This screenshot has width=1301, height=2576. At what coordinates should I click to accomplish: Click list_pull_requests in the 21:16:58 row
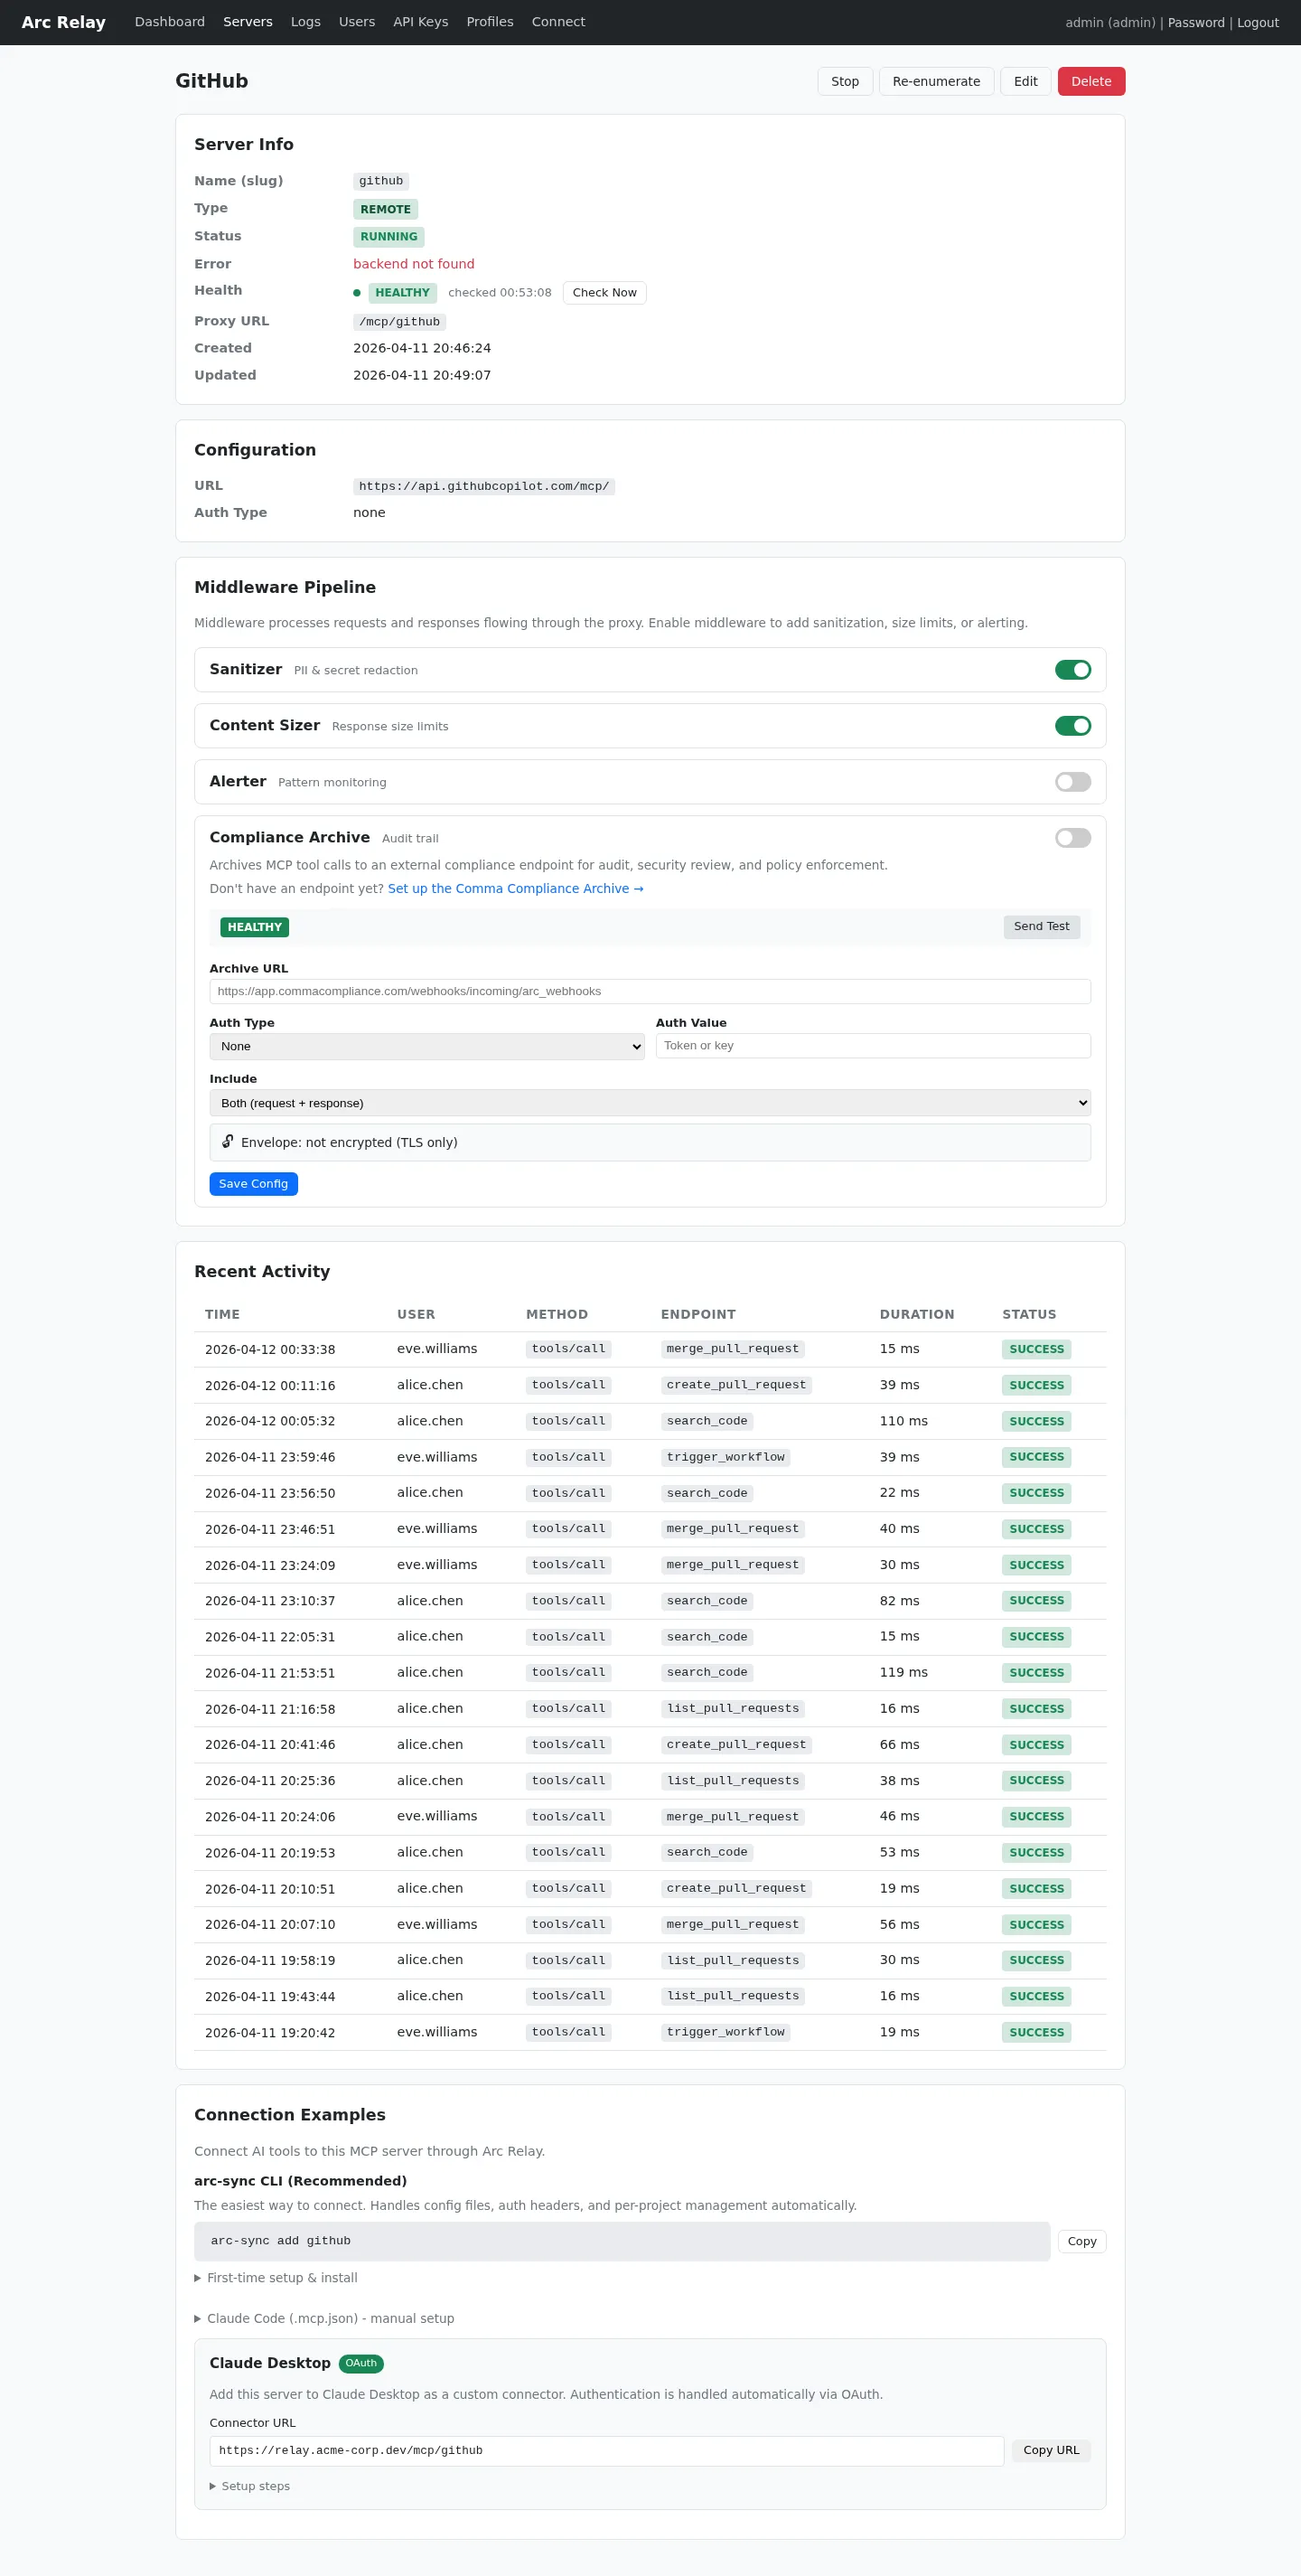pos(733,1709)
